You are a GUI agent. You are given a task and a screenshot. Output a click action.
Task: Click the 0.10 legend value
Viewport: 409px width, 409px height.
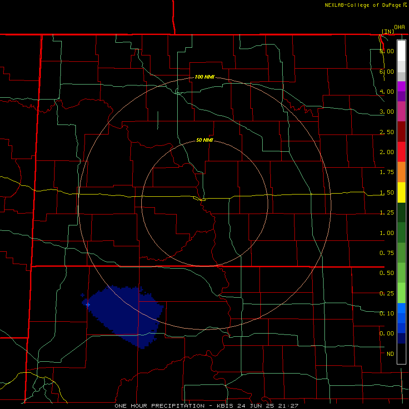click(387, 313)
